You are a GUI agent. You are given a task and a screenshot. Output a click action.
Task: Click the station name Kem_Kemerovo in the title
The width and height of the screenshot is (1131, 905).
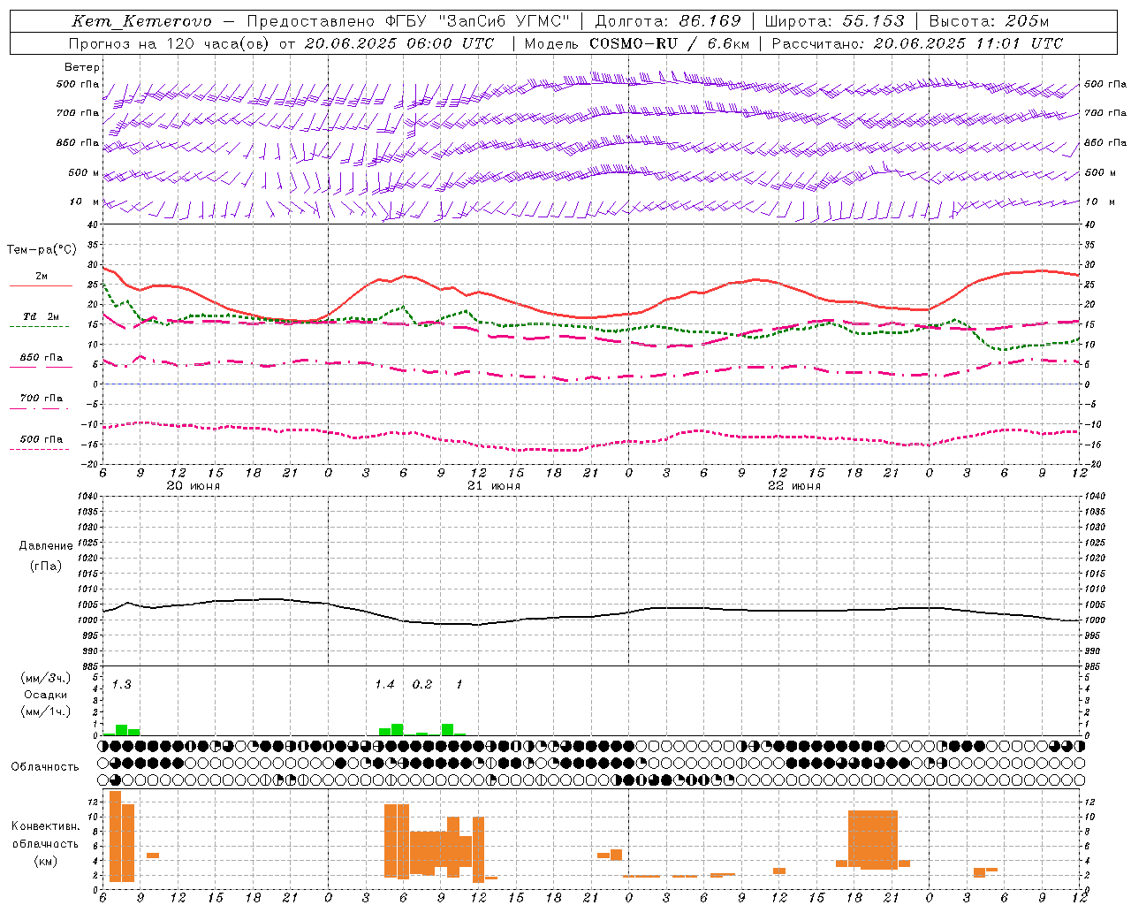142,21
